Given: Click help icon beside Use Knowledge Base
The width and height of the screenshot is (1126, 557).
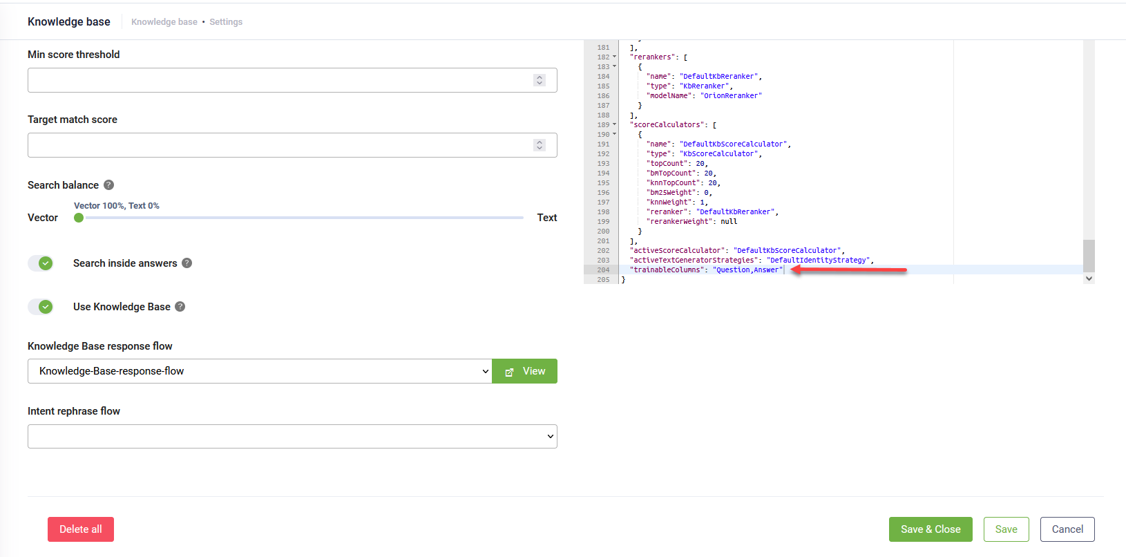Looking at the screenshot, I should [x=180, y=307].
